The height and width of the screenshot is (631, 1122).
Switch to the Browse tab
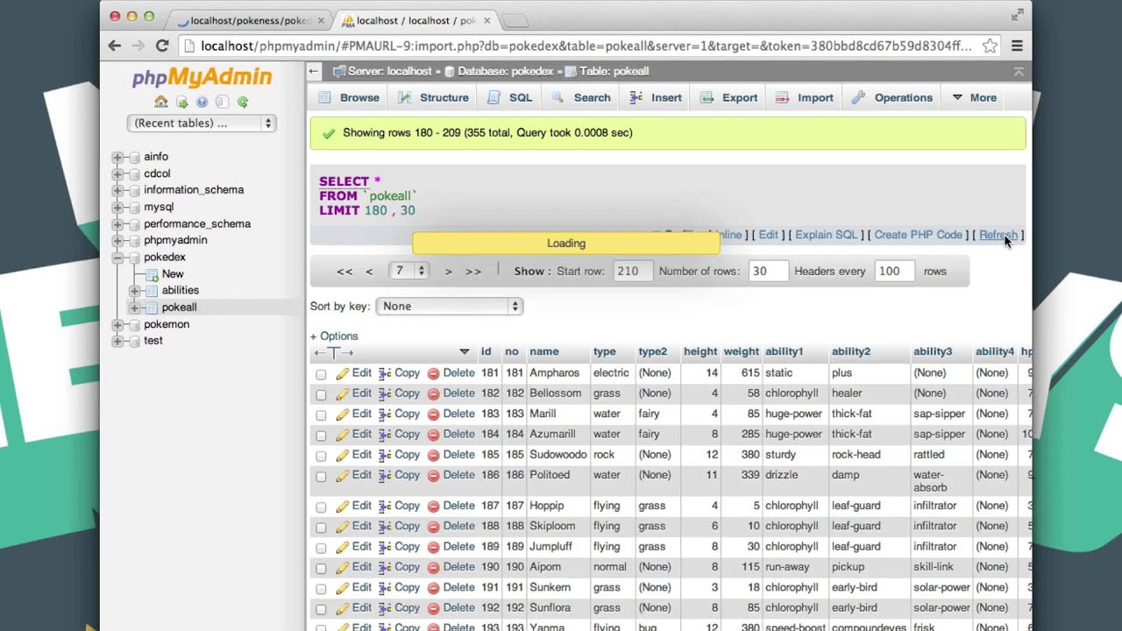349,97
